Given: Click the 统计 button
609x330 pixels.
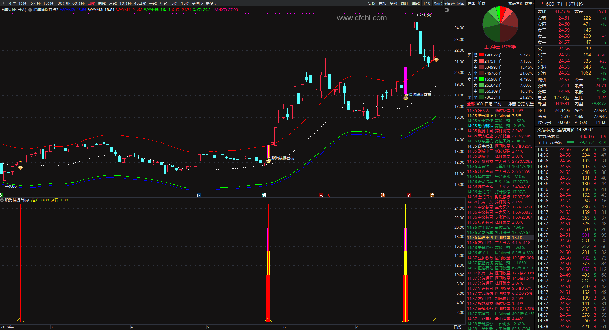Looking at the screenshot, I should tap(405, 3).
